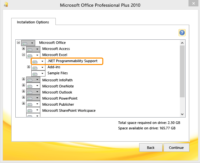
Task: Click 'Total space required on drive: 2.30 GB'
Action: click(x=149, y=123)
